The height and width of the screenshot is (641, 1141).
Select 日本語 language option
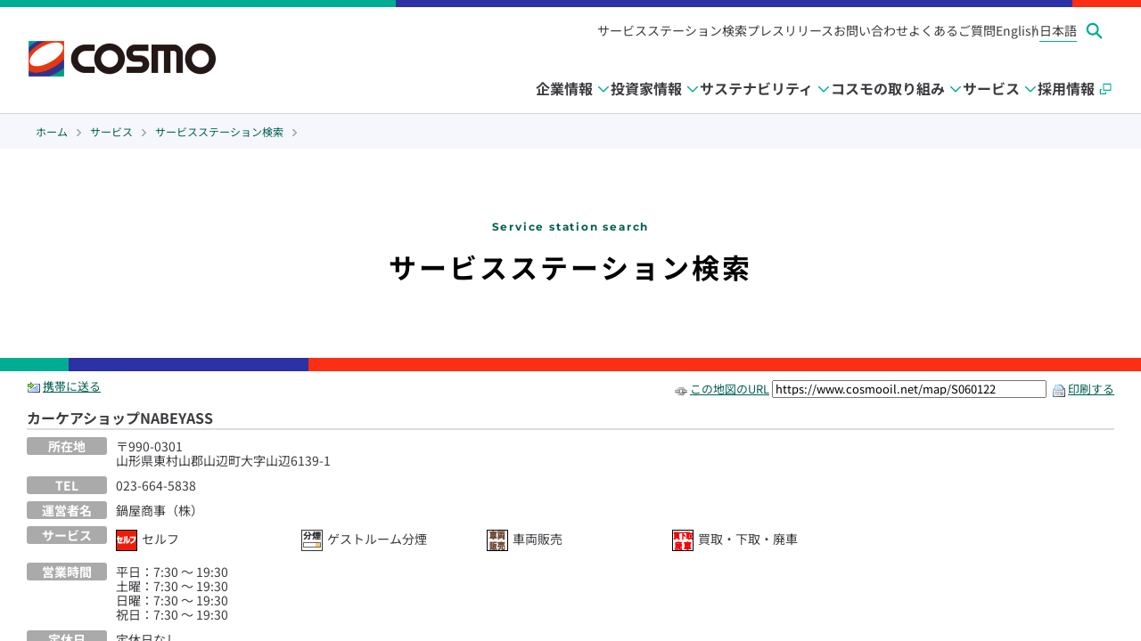point(1058,31)
